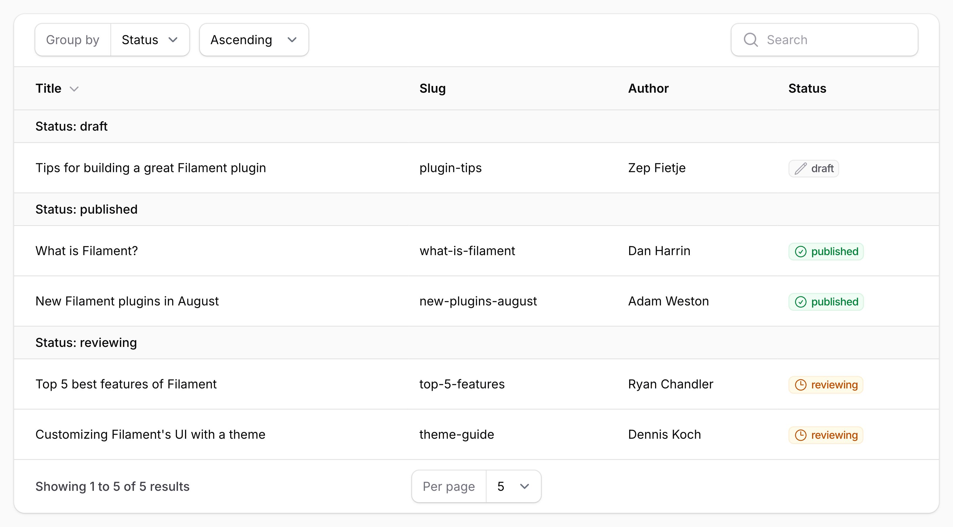Click the Status column header
953x527 pixels.
(x=807, y=89)
